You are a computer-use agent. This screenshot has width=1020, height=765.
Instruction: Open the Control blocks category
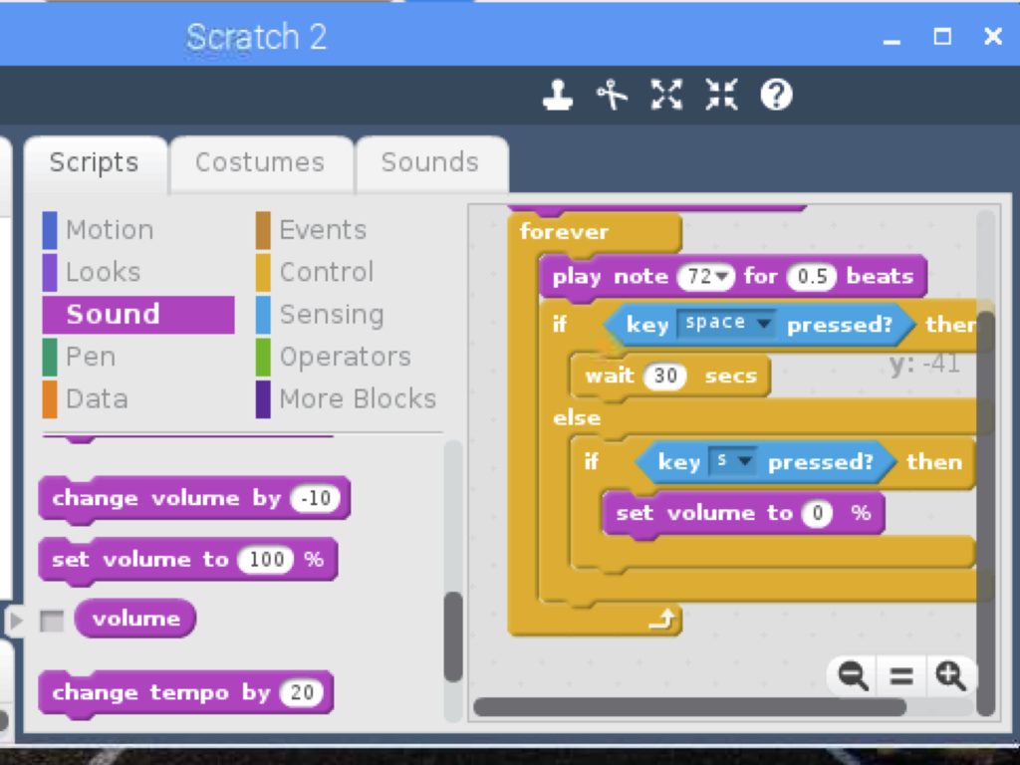tap(316, 272)
